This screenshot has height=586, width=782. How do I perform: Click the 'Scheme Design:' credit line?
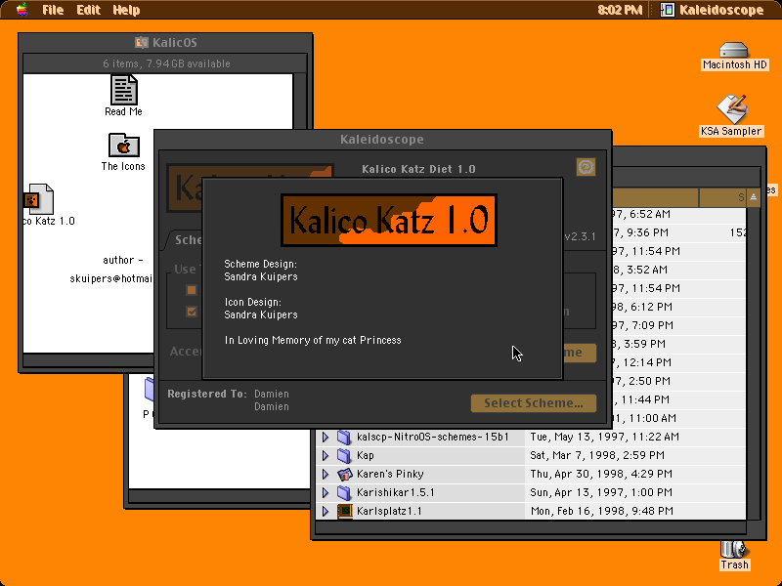click(x=260, y=264)
